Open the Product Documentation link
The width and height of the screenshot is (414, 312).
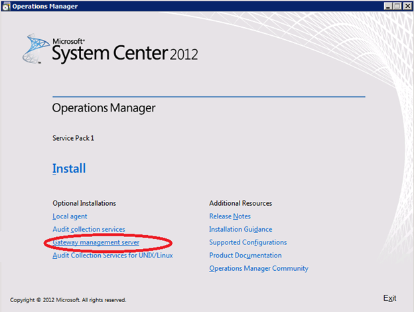[x=245, y=255]
